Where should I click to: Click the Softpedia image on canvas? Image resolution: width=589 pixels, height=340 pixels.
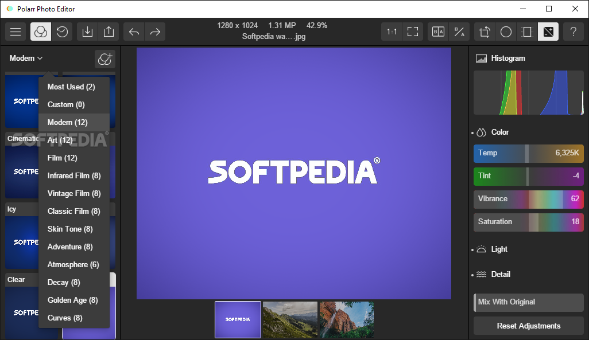(294, 173)
